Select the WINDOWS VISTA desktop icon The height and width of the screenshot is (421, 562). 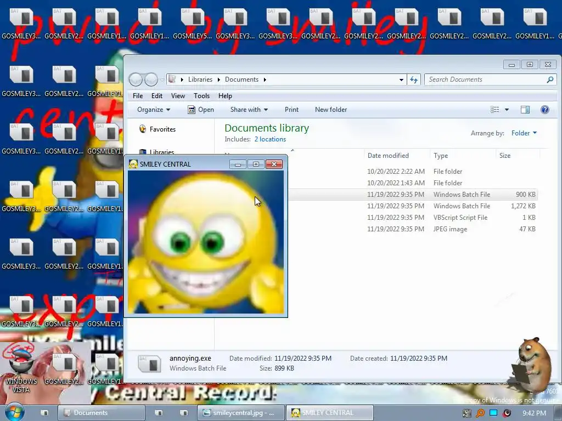(21, 369)
